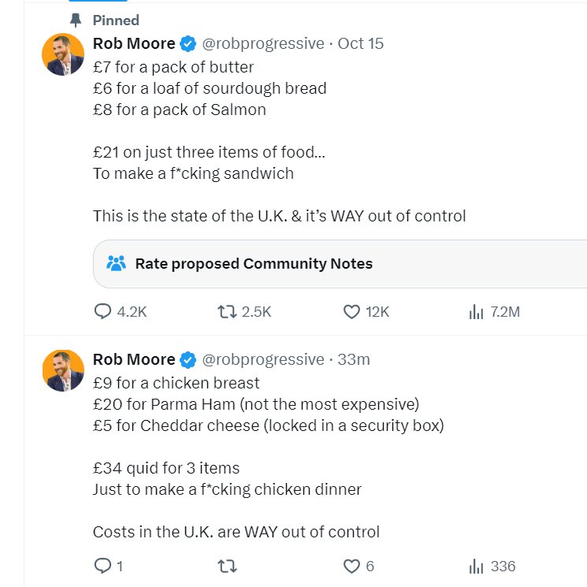Open Rob Moore name on pinned tweet
This screenshot has height=587, width=587.
tap(134, 43)
